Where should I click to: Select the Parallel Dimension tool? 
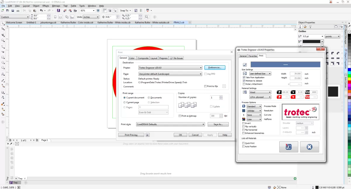(3, 80)
